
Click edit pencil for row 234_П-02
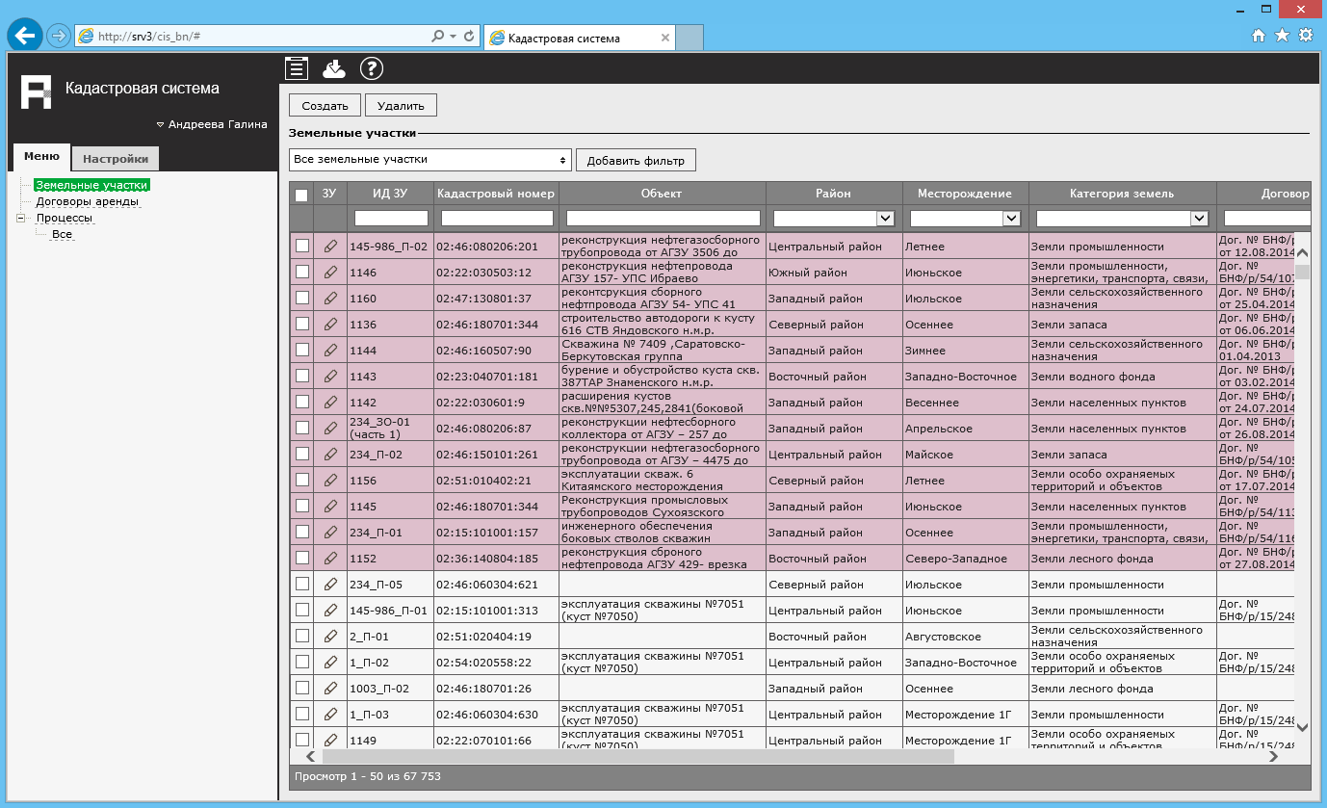tap(330, 454)
